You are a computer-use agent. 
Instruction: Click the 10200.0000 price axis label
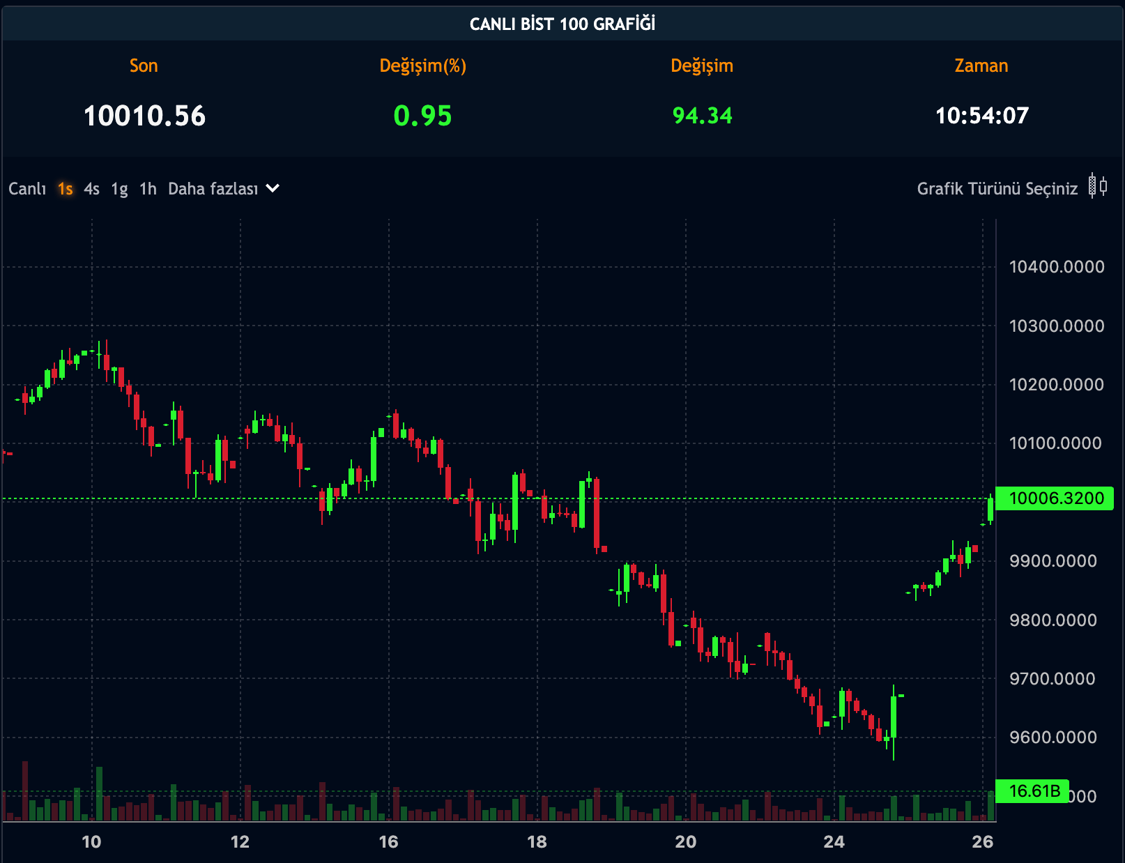tap(1056, 384)
